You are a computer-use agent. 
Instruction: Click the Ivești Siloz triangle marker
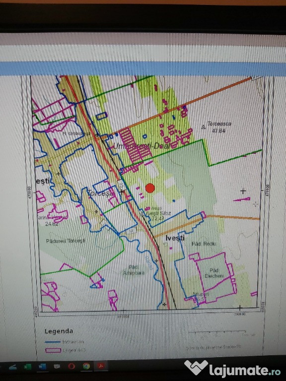point(142,214)
